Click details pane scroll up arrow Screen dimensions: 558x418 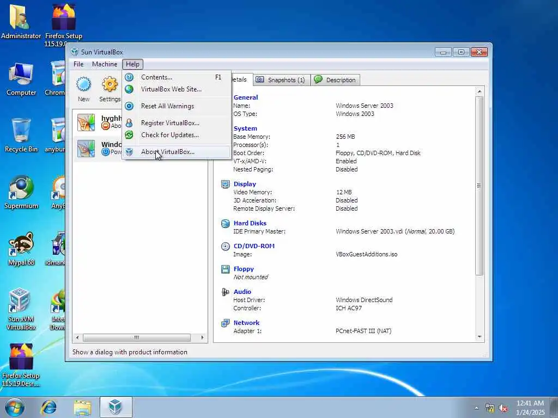[x=480, y=91]
